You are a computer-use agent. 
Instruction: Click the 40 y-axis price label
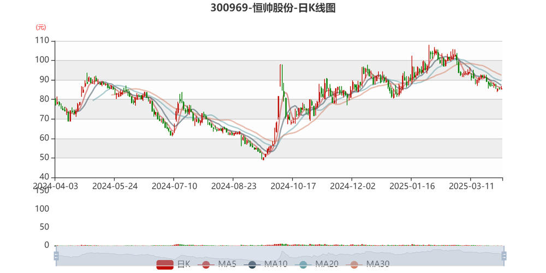[45, 177]
